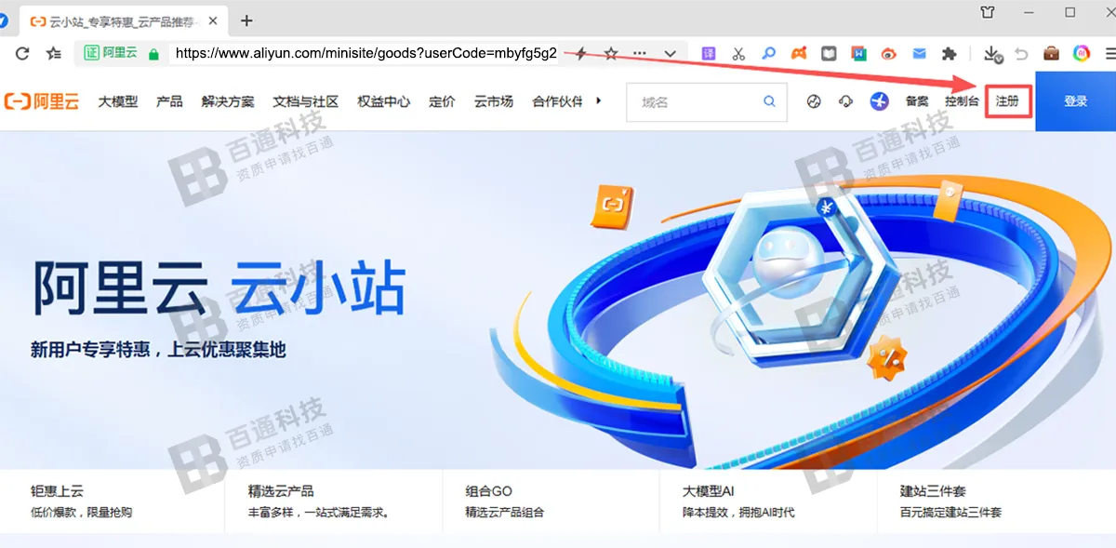
Task: Open the 权益中心 nav menu
Action: point(384,101)
